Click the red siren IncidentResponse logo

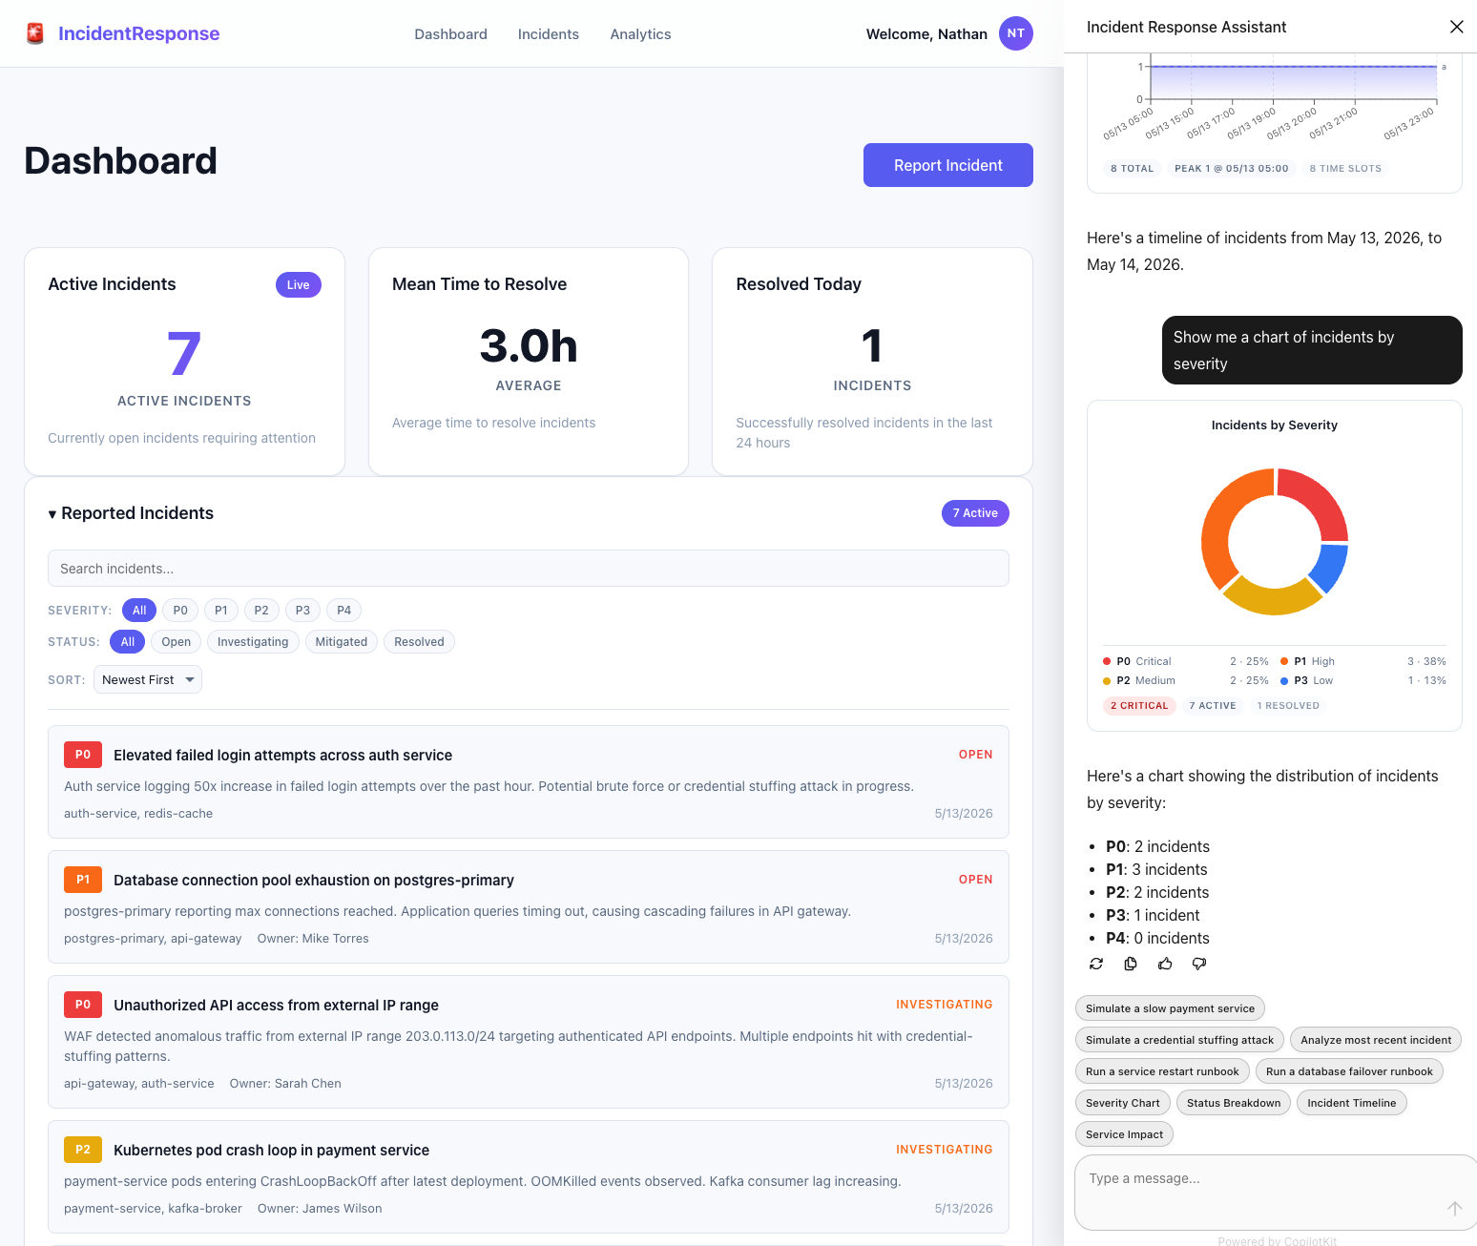point(35,33)
